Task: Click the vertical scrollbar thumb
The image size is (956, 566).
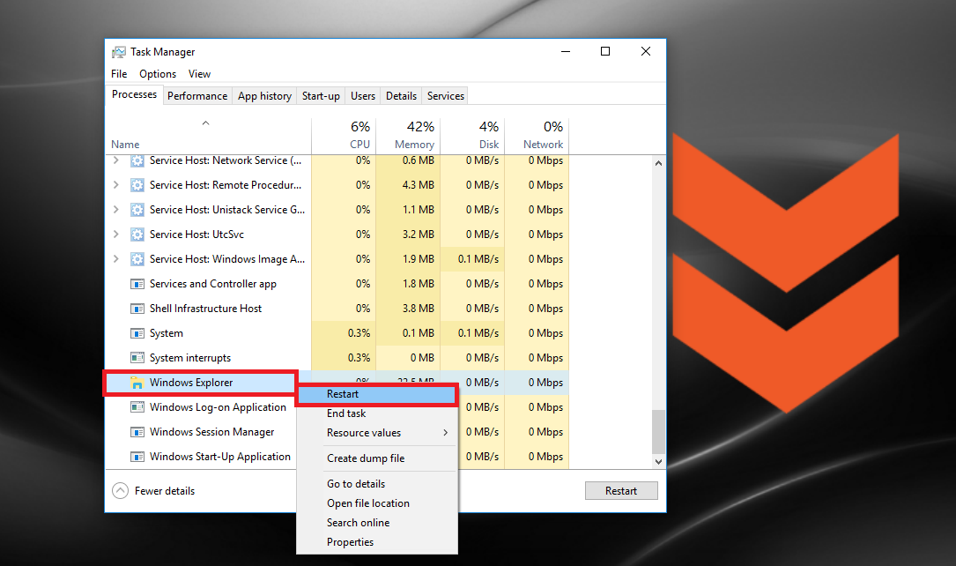Action: coord(658,431)
